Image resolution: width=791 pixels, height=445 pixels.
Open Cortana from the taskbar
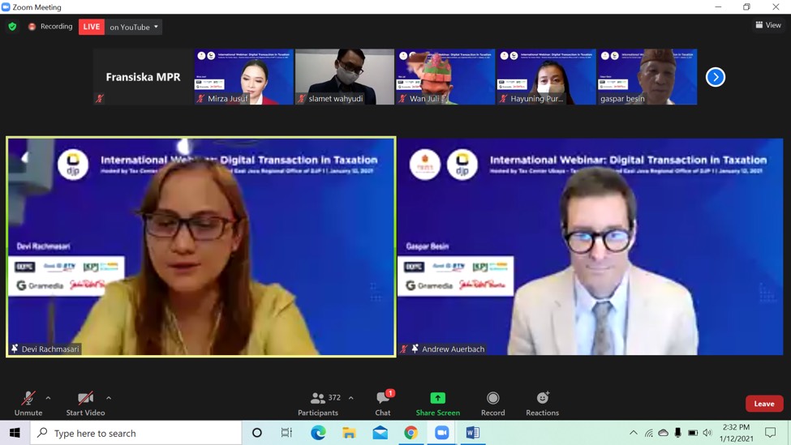coord(257,433)
